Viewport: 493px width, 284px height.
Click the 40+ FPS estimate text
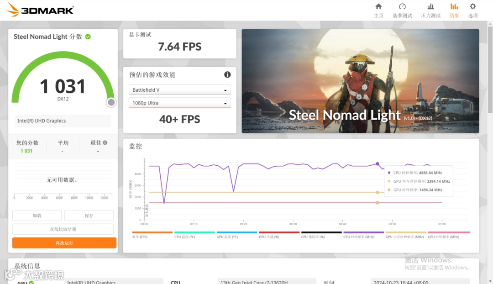(x=179, y=119)
